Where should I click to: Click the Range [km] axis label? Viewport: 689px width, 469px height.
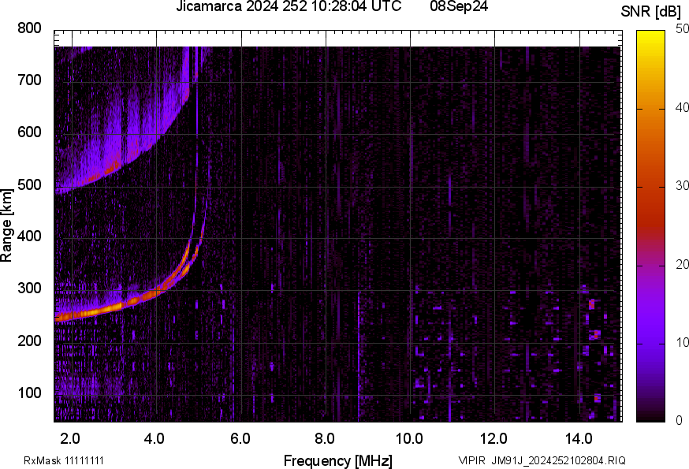7,225
